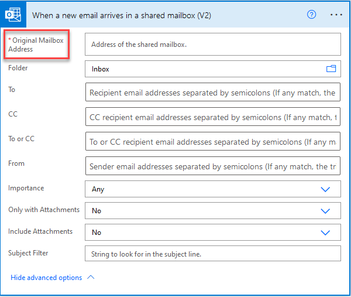Click the From sender addresses field
This screenshot has height=297, width=351.
point(213,166)
